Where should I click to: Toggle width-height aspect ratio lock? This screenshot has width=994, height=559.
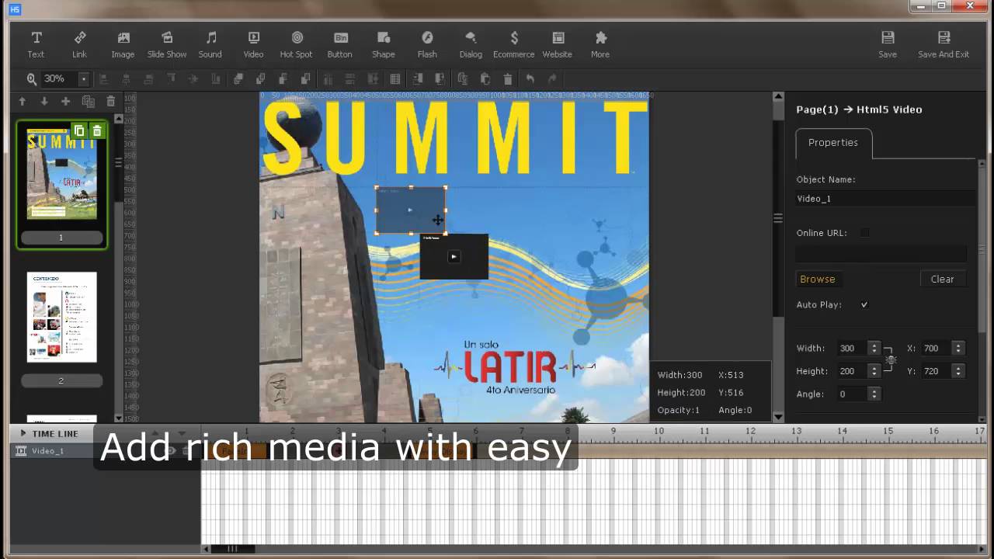[891, 359]
